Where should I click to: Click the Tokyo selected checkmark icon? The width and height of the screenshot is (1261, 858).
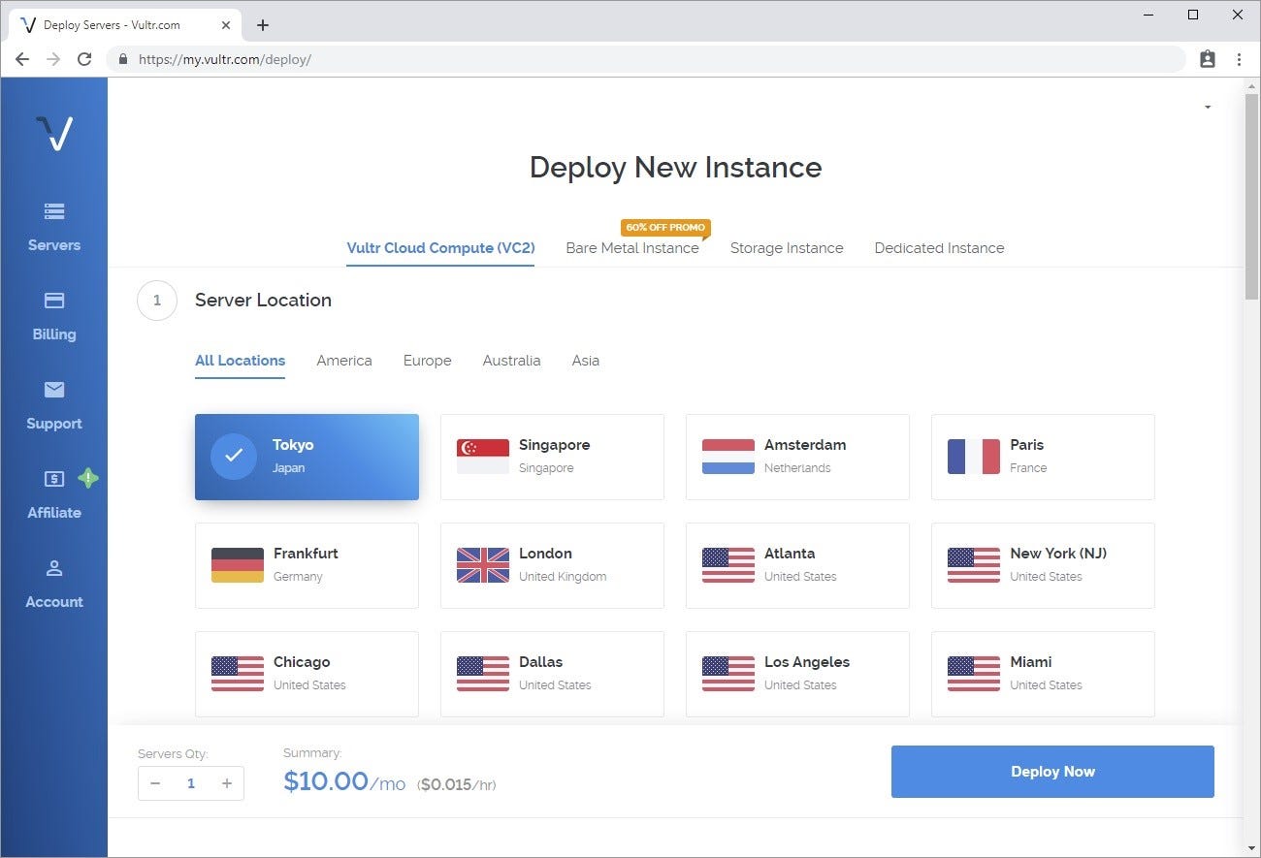pos(234,457)
